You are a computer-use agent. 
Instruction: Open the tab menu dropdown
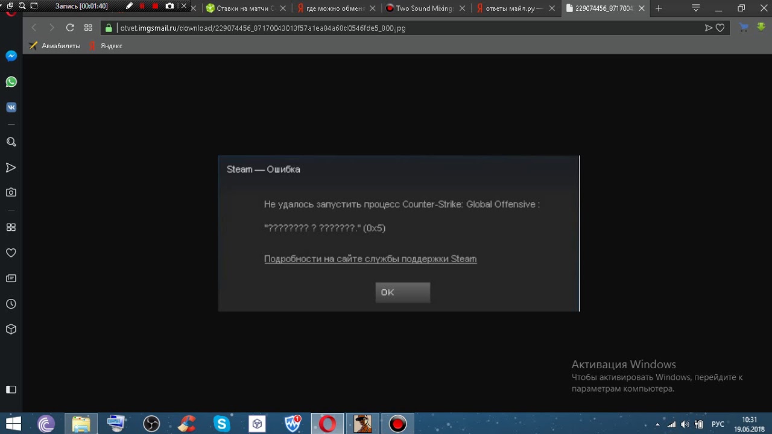click(696, 8)
